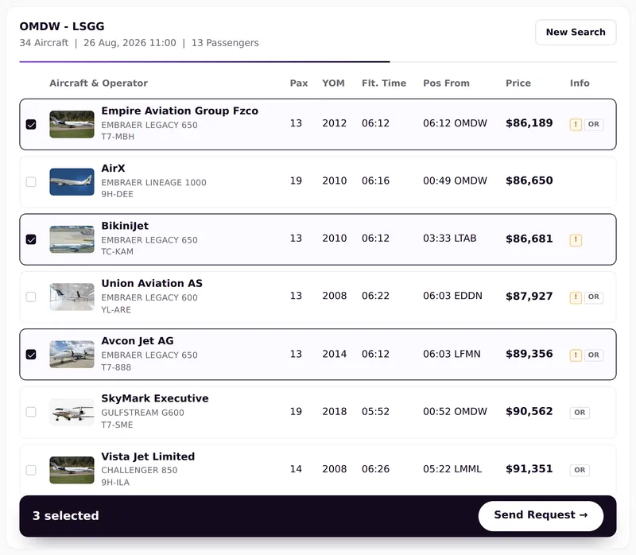636x555 pixels.
Task: Uncheck the BikiniJet checkbox
Action: click(x=31, y=239)
